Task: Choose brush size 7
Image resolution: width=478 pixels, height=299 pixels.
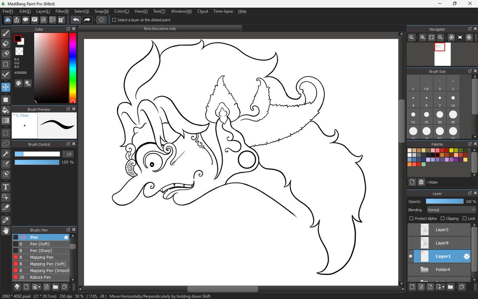Action: click(440, 99)
